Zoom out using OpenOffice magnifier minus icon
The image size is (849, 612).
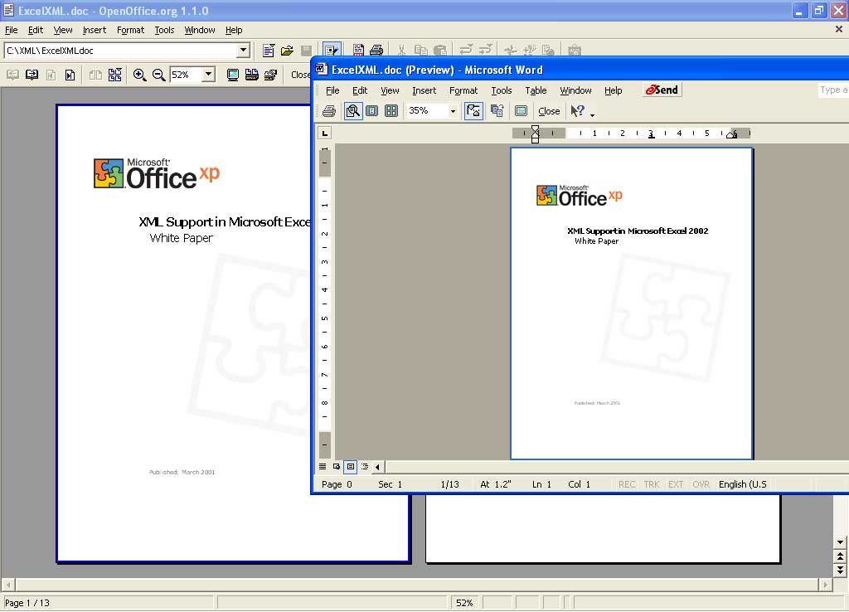tap(158, 75)
